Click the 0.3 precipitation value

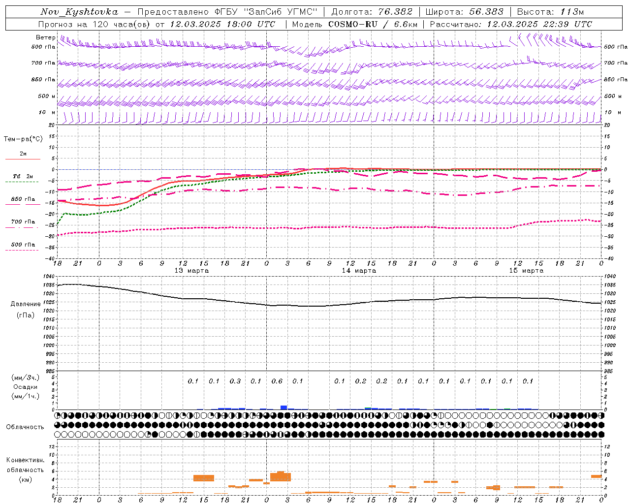(x=235, y=381)
